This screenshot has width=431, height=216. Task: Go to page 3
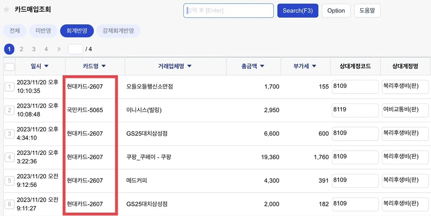34,49
